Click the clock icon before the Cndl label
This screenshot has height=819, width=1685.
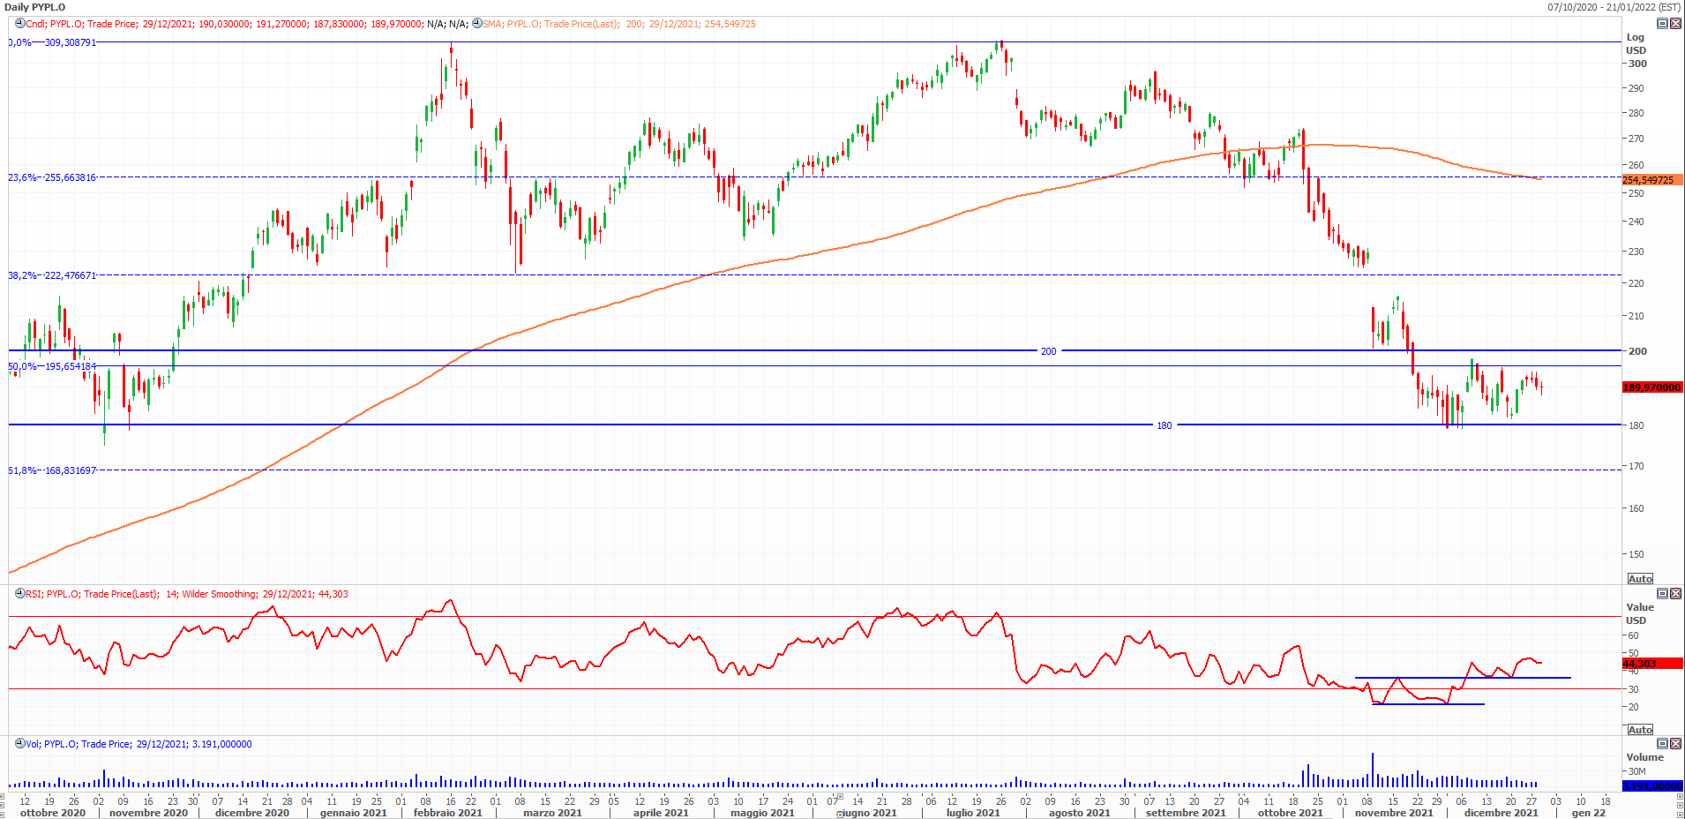(x=19, y=24)
